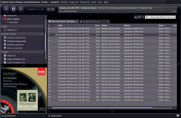Sort by the Album column header

[x=140, y=25]
